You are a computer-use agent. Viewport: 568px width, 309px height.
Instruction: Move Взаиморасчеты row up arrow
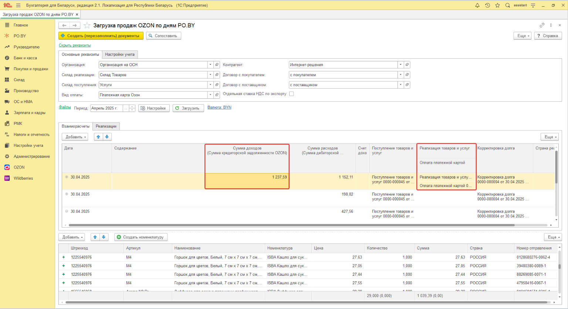pos(98,137)
